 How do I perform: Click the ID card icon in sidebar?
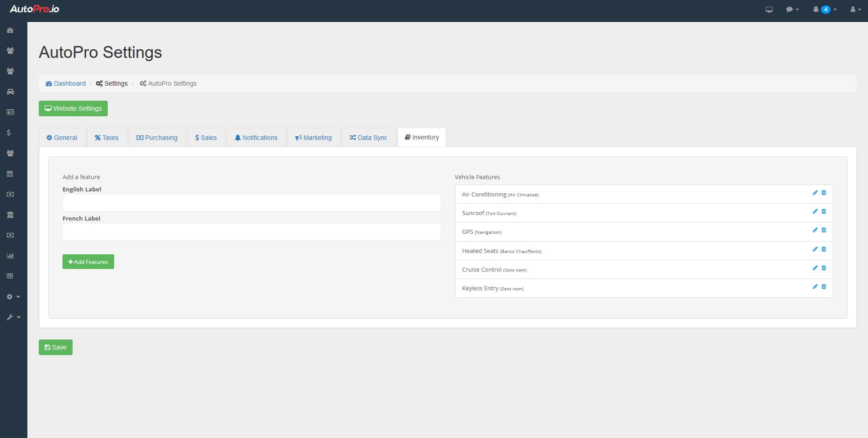point(10,112)
